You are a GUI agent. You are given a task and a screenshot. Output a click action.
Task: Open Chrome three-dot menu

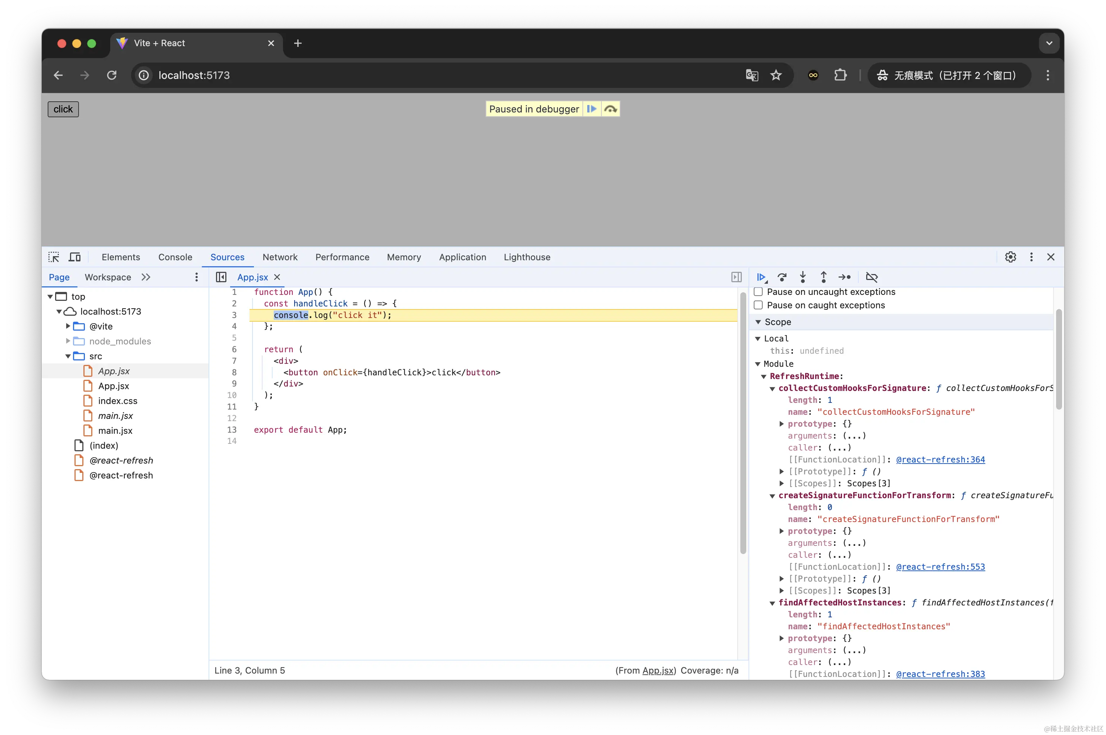pos(1048,75)
